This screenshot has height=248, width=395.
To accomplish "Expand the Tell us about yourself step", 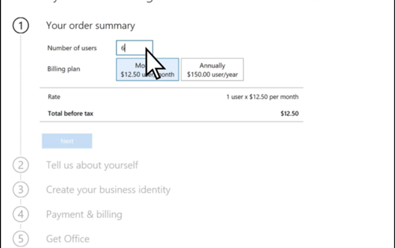I will [x=92, y=165].
